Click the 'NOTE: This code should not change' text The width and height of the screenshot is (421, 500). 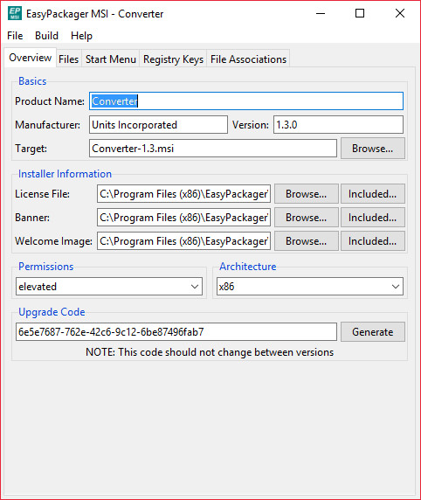[210, 352]
